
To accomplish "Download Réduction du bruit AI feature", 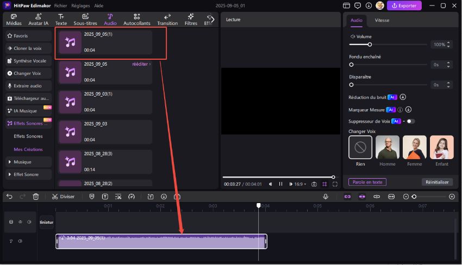I will tap(403, 97).
